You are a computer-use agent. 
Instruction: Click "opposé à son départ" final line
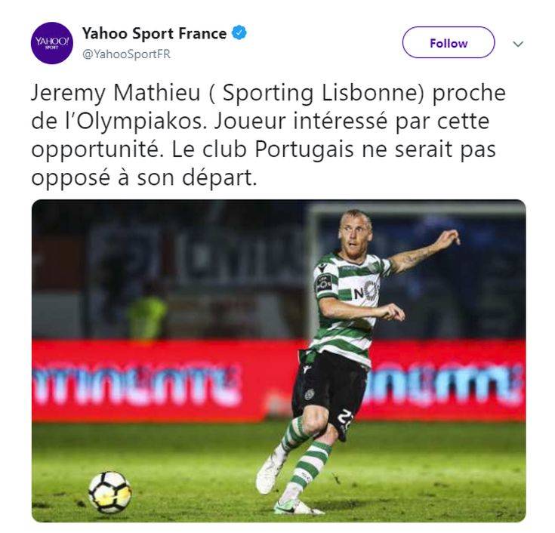tap(143, 178)
